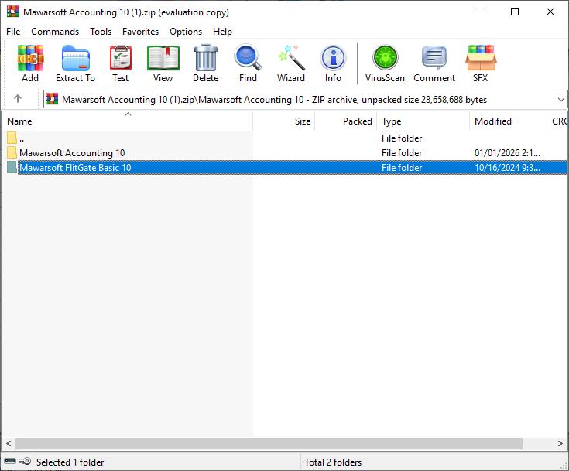This screenshot has height=471, width=569.
Task: Expand the archive path dropdown
Action: tap(561, 99)
